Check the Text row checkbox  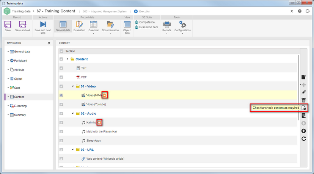[x=61, y=68]
